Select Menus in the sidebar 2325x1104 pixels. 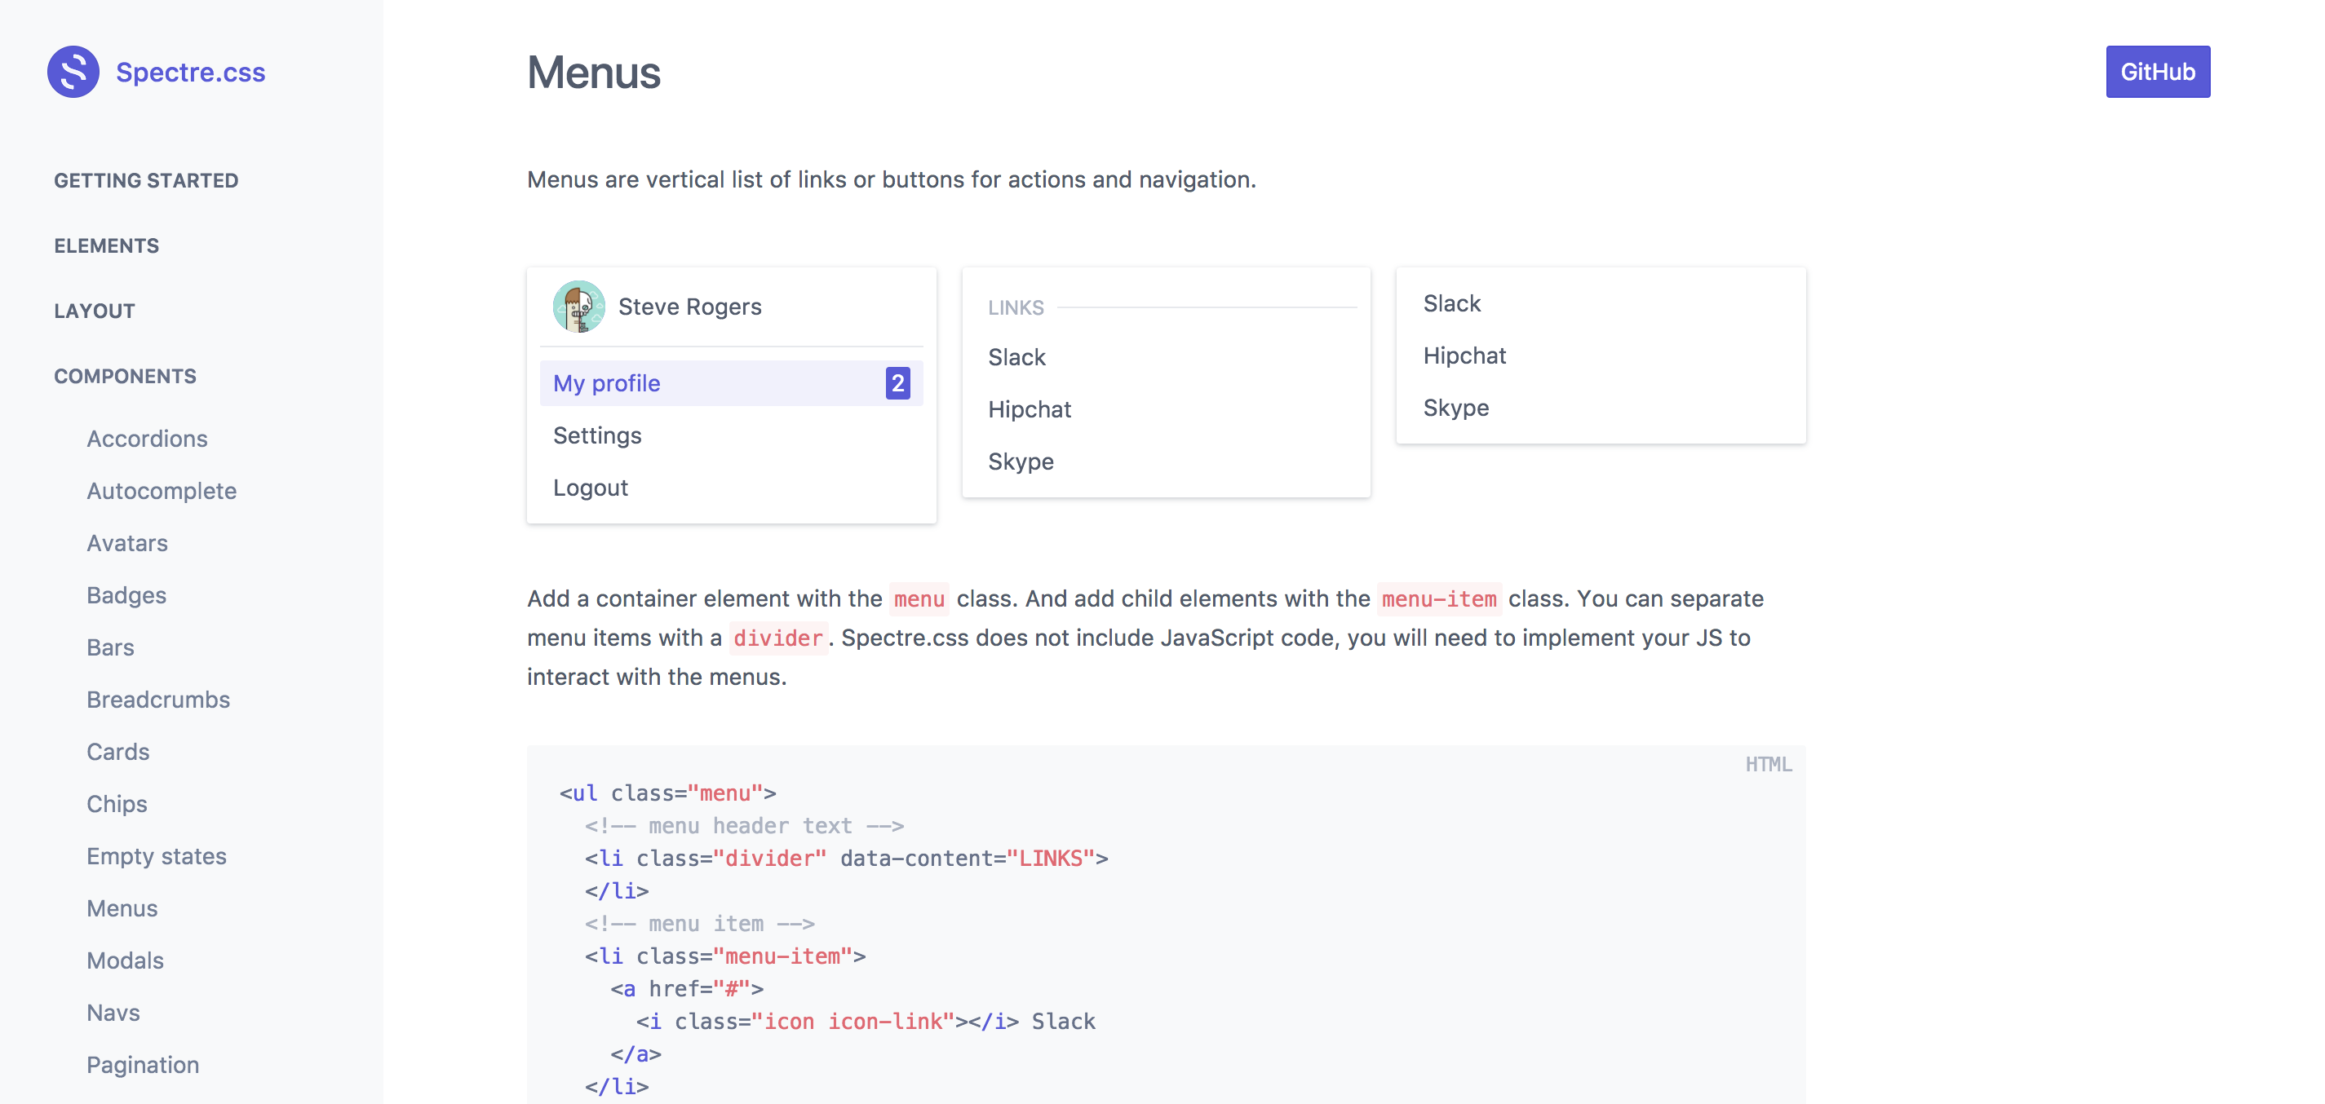[122, 908]
